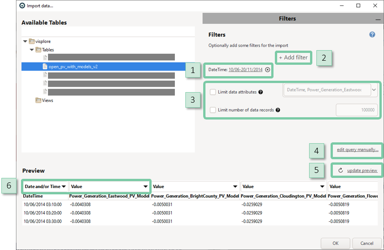384x250 pixels.
Task: Click the Power_Generation_BrightCounty_PV_Model column header
Action: 195,196
